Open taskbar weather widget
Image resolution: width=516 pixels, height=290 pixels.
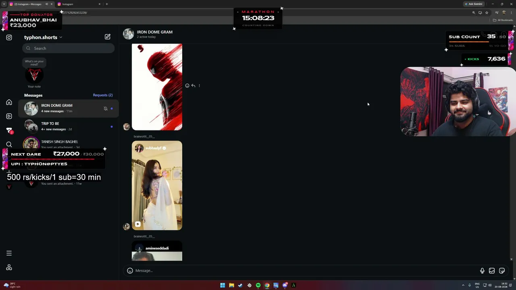click(x=11, y=285)
